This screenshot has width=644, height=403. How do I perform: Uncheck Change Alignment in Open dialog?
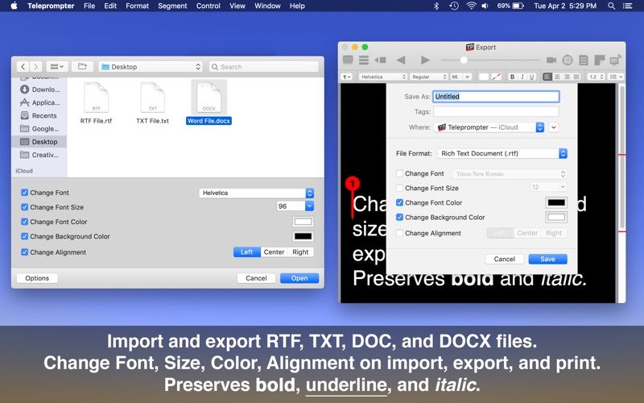(x=25, y=252)
